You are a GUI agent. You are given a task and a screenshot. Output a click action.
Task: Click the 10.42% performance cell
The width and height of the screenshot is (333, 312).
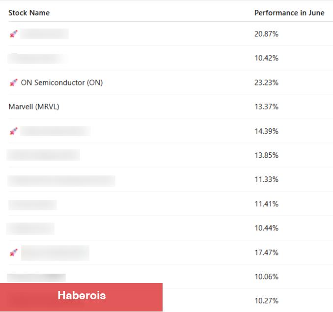tap(266, 58)
